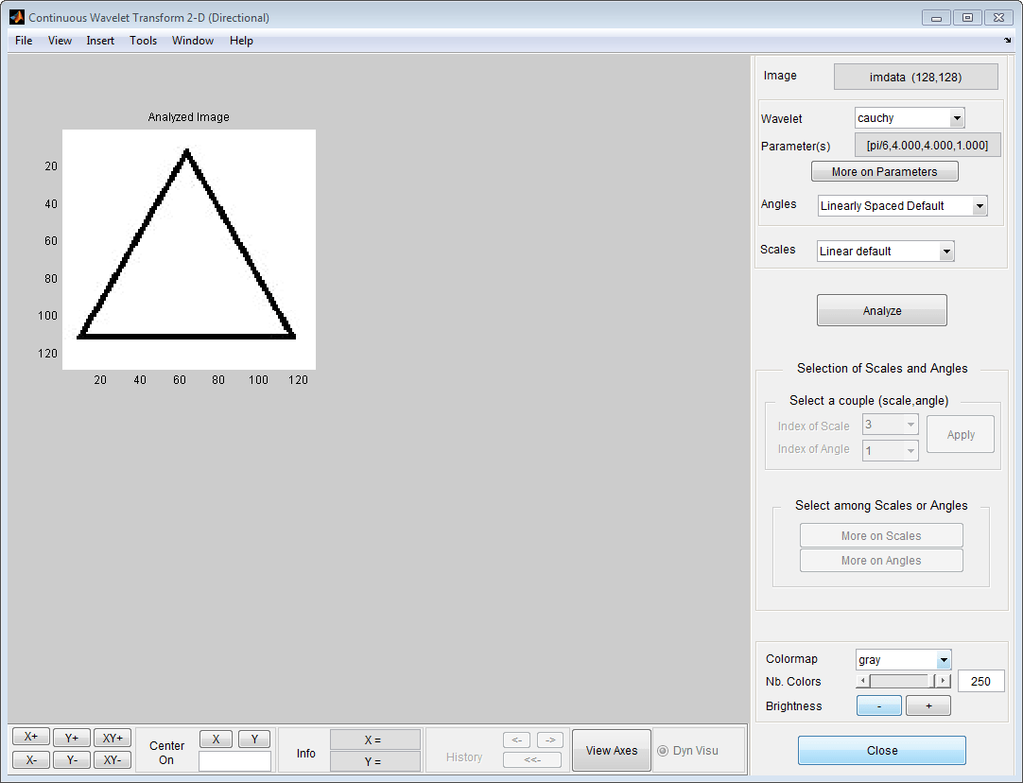Click the XY- zoom button
The width and height of the screenshot is (1023, 783).
113,760
